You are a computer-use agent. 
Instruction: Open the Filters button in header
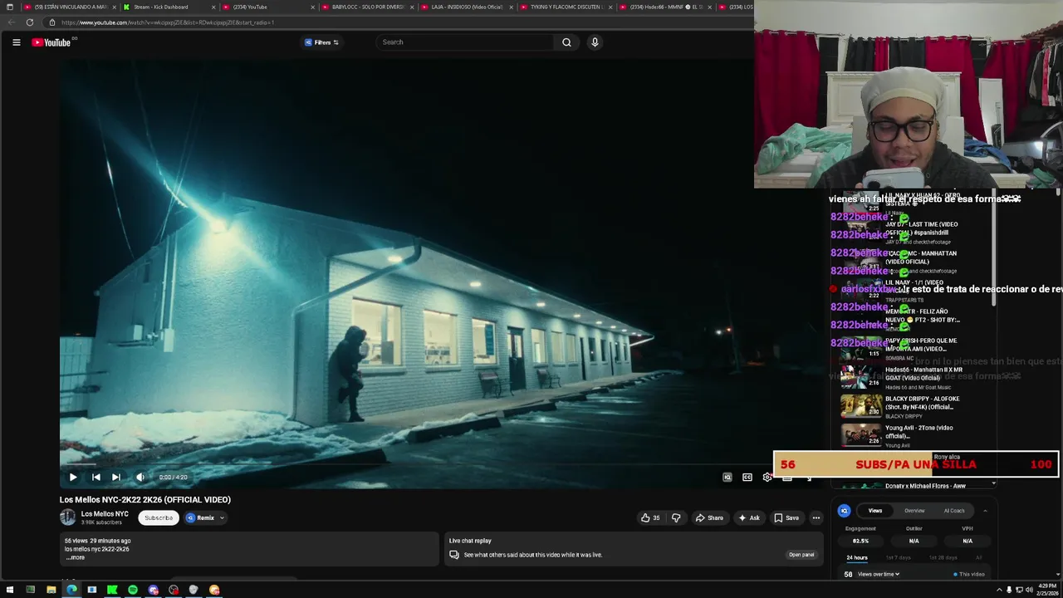[x=321, y=42]
